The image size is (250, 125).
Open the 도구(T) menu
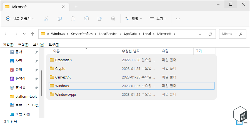pos(54,45)
